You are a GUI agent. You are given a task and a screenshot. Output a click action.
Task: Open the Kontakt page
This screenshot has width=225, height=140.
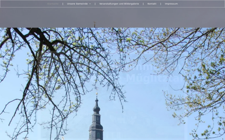(x=152, y=4)
